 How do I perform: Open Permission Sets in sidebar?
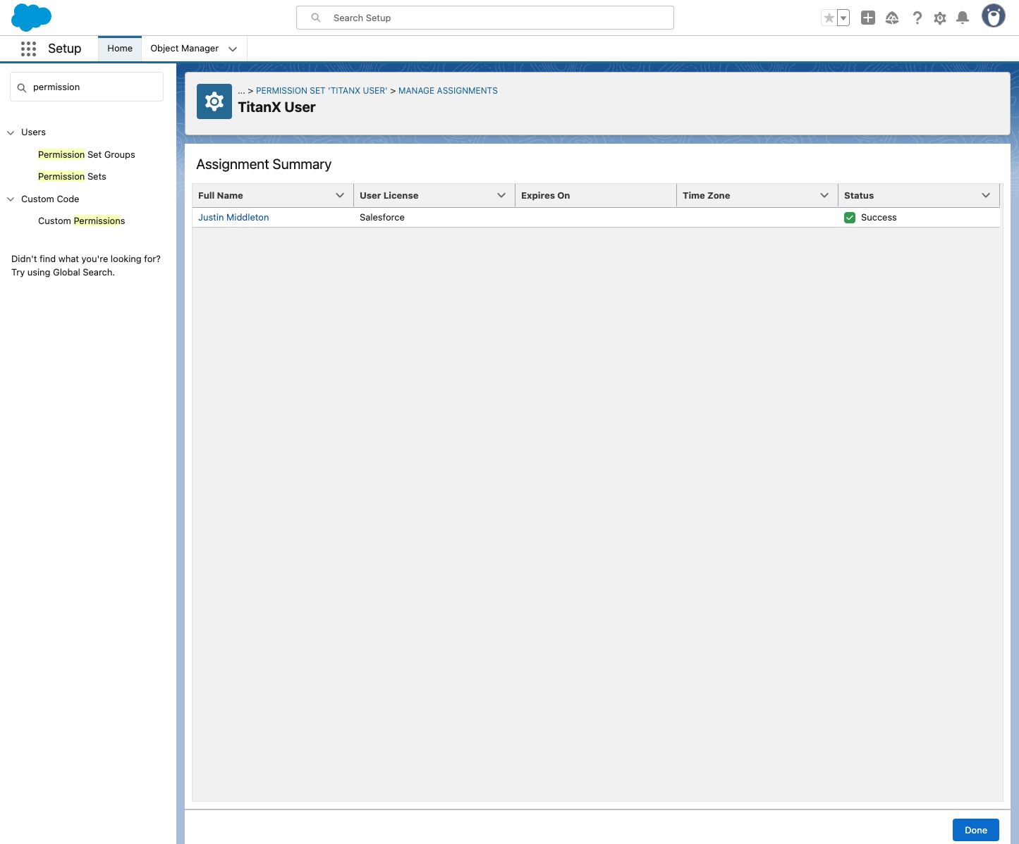point(72,176)
